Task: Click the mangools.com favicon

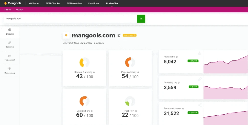Action: 66,35
